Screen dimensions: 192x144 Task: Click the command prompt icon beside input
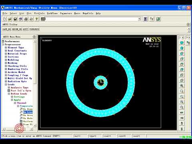[43, 19]
